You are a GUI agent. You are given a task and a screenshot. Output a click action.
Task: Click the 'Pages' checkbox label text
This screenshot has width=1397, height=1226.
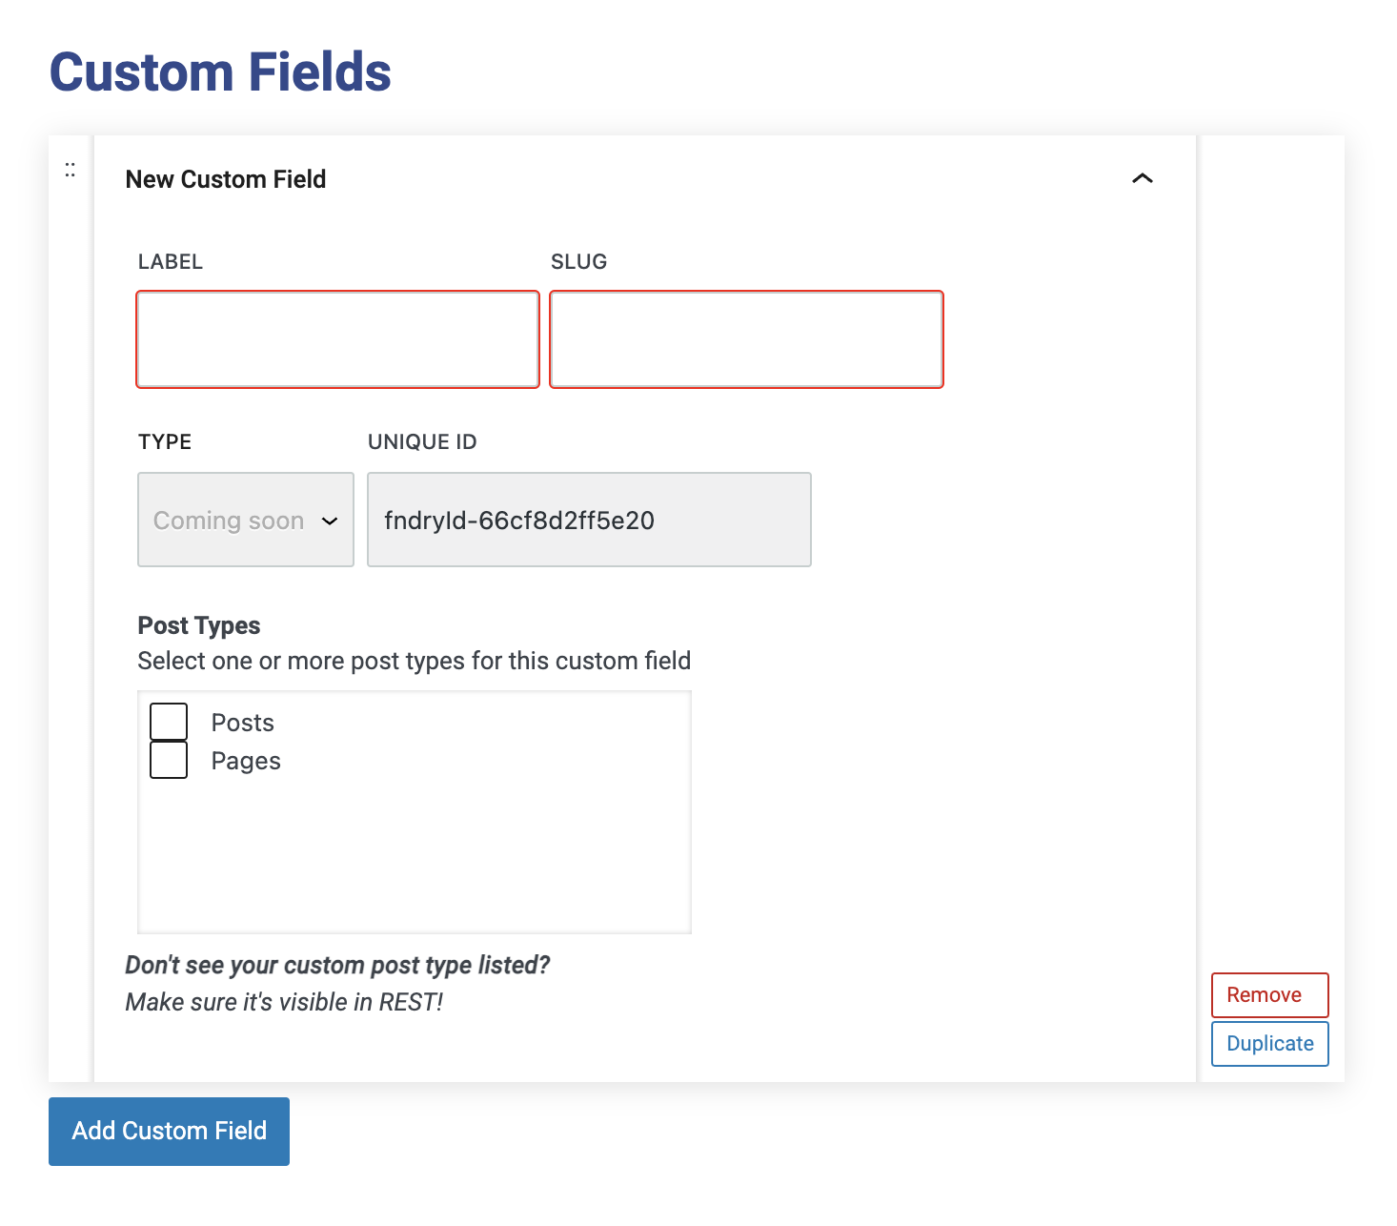(246, 761)
